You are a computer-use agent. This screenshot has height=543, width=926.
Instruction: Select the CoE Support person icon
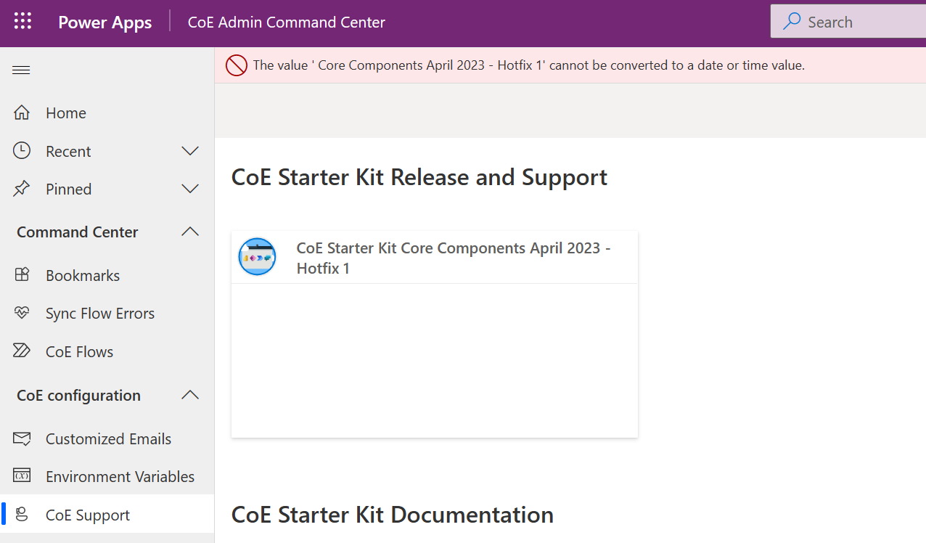pos(21,514)
